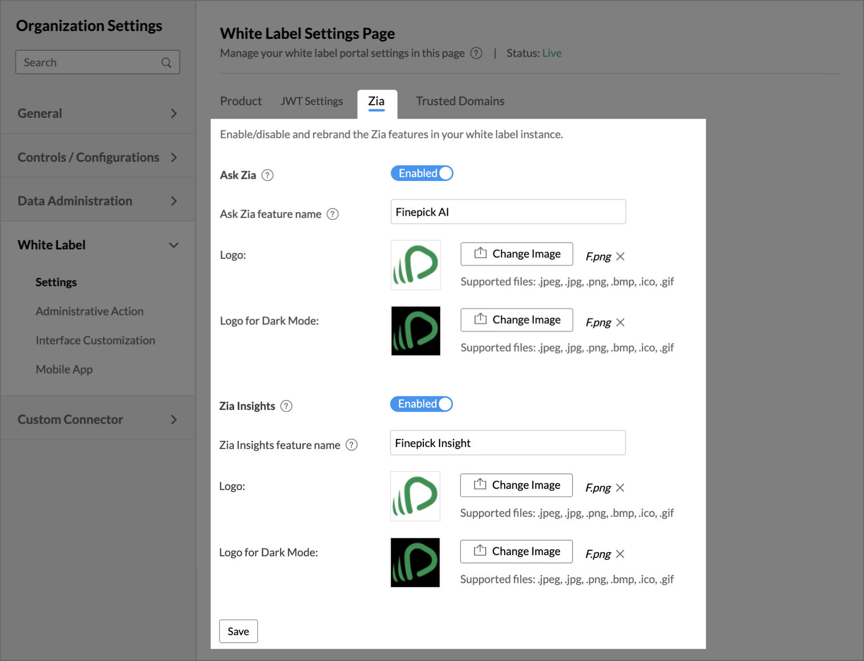864x661 pixels.
Task: Open the Trusted Domains tab
Action: point(460,101)
